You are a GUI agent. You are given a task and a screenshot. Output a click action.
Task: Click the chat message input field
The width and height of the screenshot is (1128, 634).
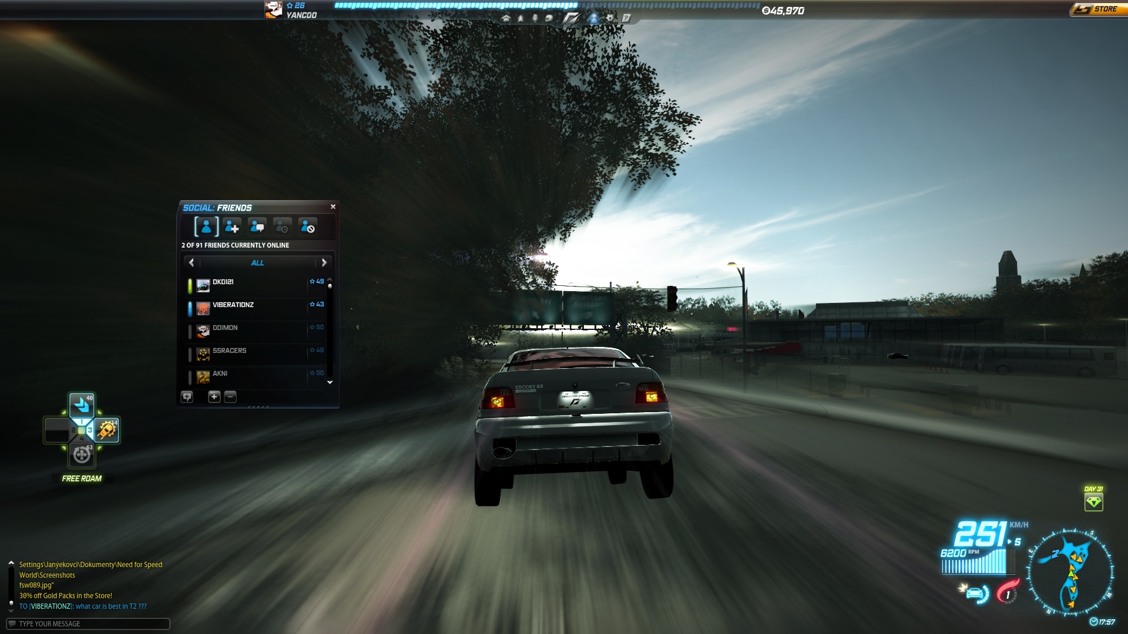(88, 623)
